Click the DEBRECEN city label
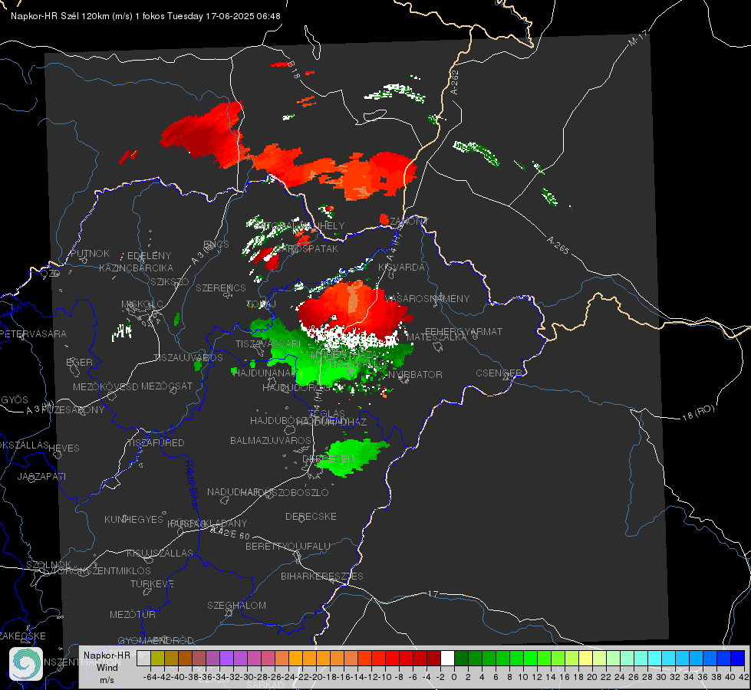The height and width of the screenshot is (690, 751). 328,458
